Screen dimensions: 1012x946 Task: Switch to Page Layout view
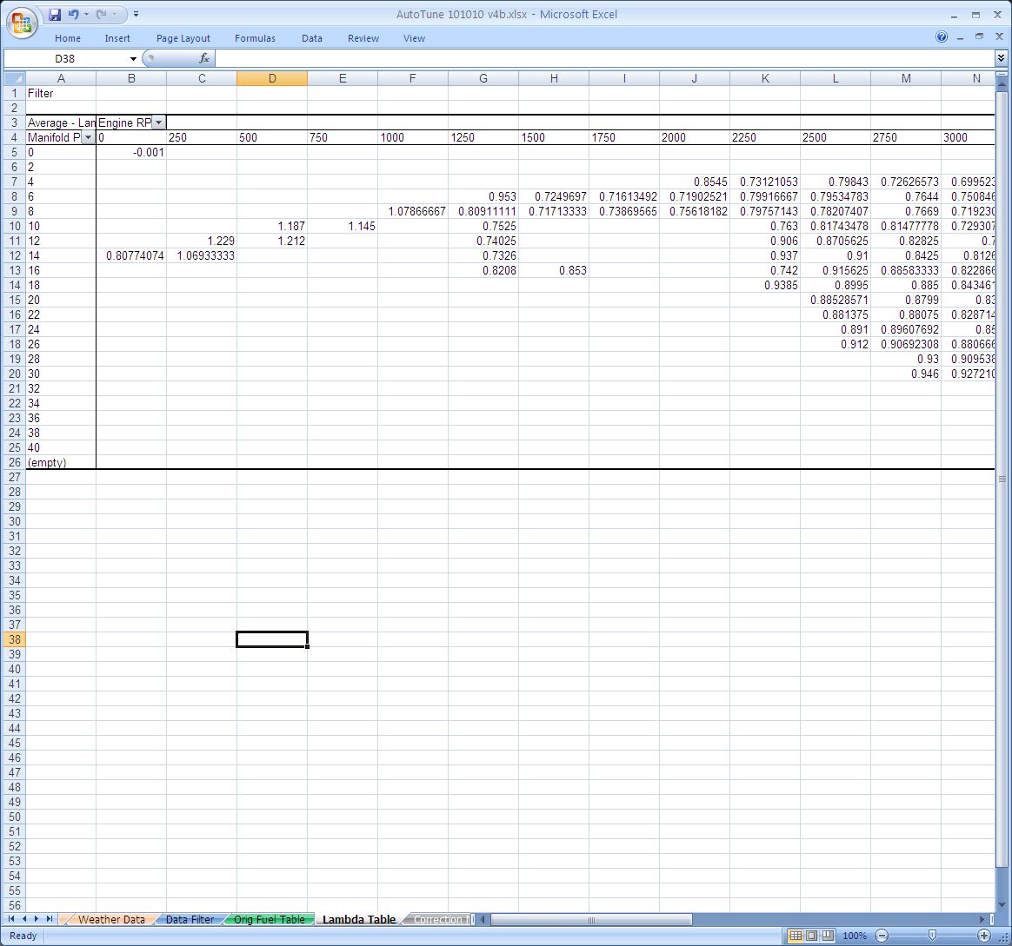(811, 936)
